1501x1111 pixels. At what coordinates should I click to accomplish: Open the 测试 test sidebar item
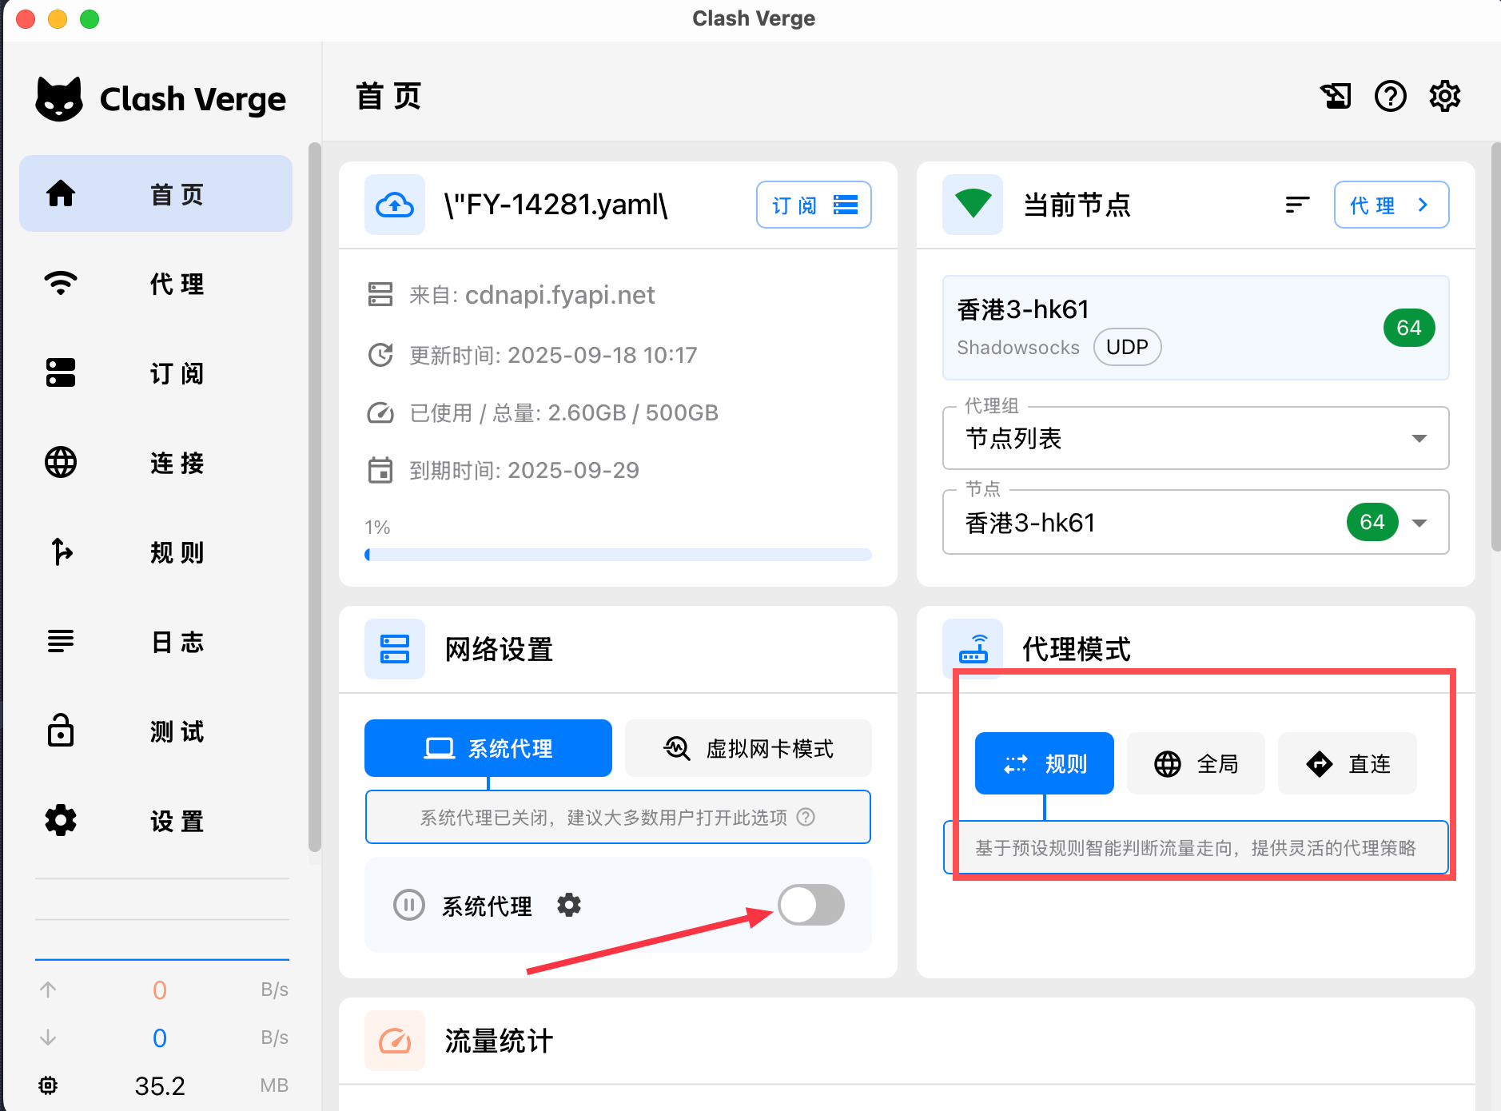[x=156, y=731]
